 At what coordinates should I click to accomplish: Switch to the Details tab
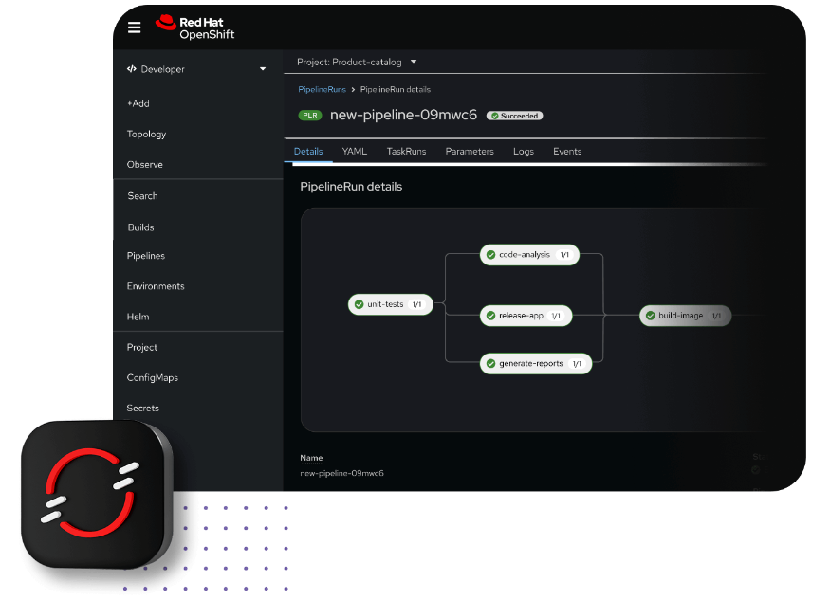pyautogui.click(x=308, y=152)
